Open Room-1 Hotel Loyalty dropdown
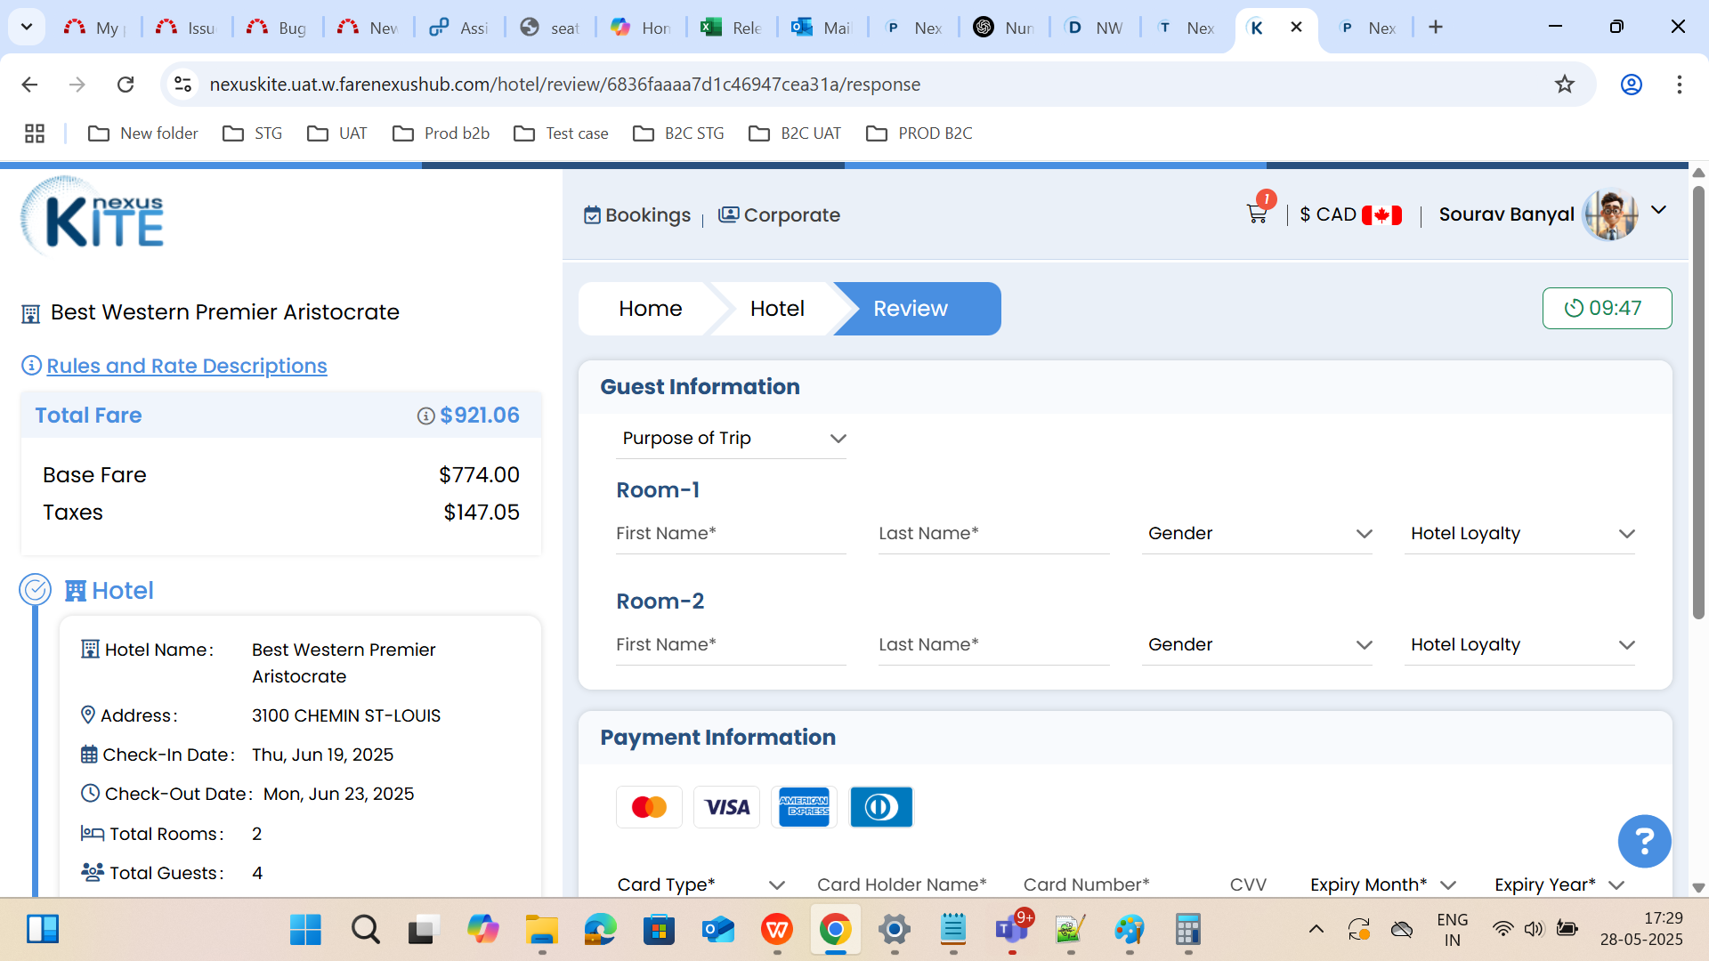Screen dimensions: 1709x961 point(1519,534)
